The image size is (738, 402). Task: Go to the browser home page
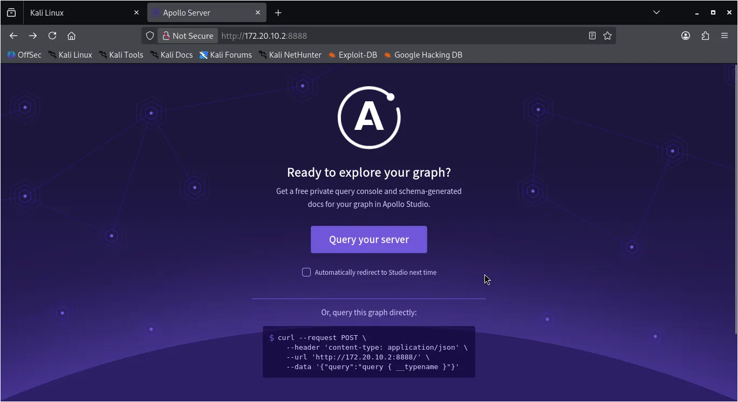click(71, 36)
